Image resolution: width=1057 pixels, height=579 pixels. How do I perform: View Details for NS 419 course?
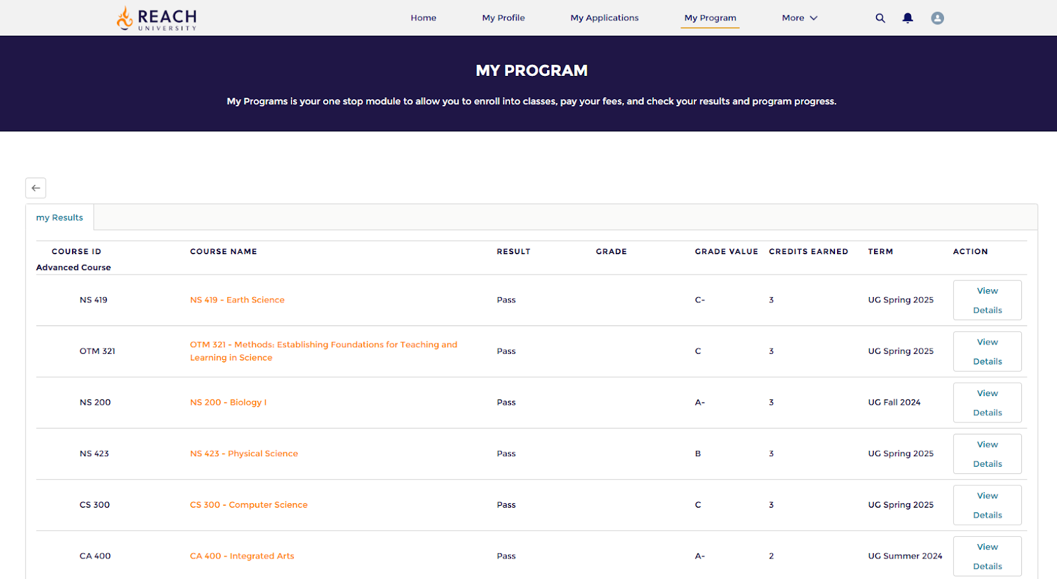point(987,300)
